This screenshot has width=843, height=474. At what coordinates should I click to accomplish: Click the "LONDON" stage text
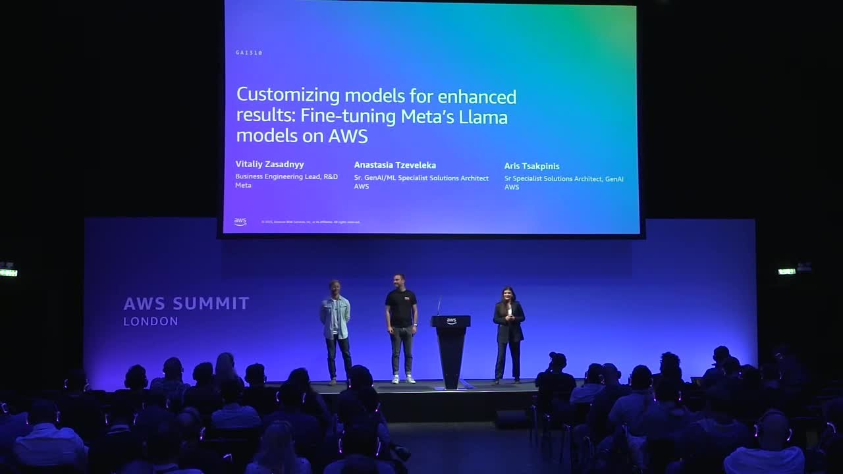tap(151, 322)
